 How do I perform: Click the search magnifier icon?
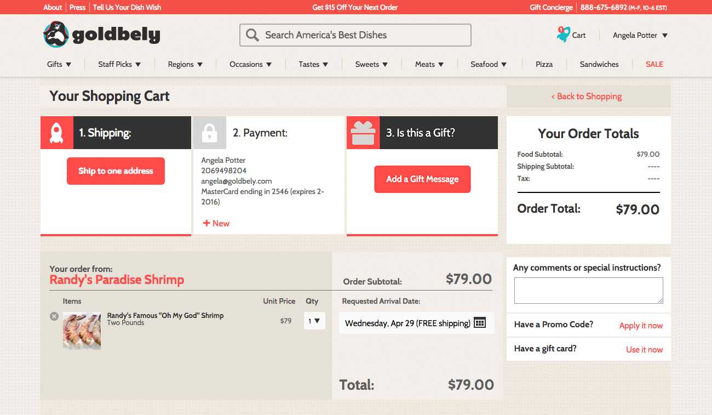click(252, 35)
